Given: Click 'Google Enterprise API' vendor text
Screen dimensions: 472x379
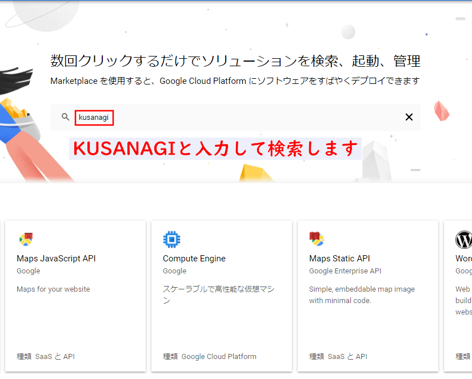Looking at the screenshot, I should (345, 271).
